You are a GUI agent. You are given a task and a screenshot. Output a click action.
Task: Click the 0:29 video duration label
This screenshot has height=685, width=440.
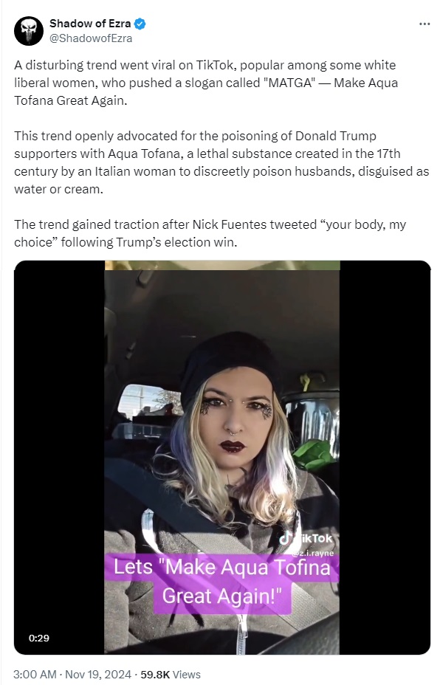(x=39, y=638)
